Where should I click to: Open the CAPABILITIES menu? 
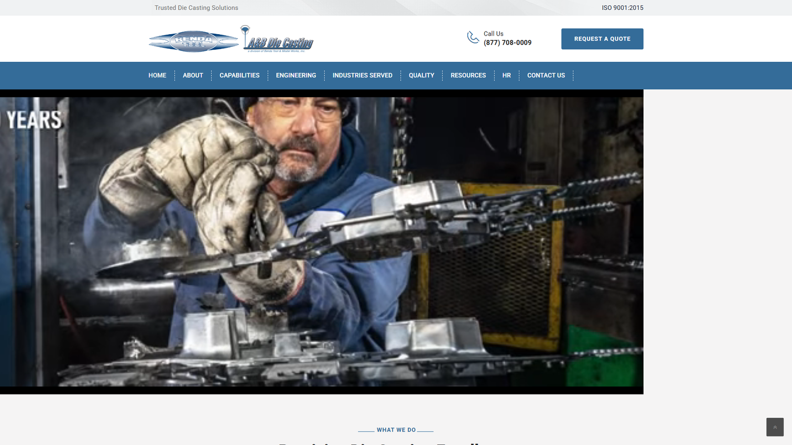click(x=240, y=75)
